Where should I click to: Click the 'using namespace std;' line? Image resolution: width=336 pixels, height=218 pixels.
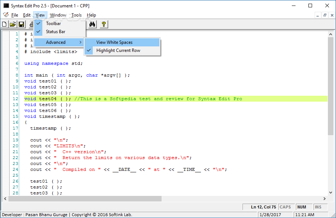[x=53, y=63]
